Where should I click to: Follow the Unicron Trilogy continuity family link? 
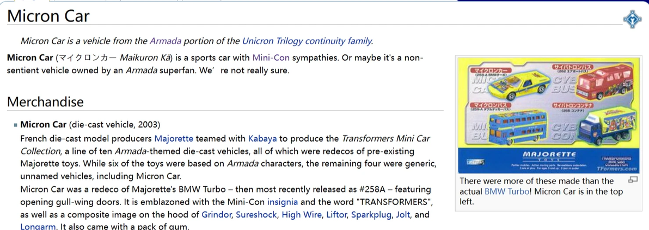tap(307, 41)
